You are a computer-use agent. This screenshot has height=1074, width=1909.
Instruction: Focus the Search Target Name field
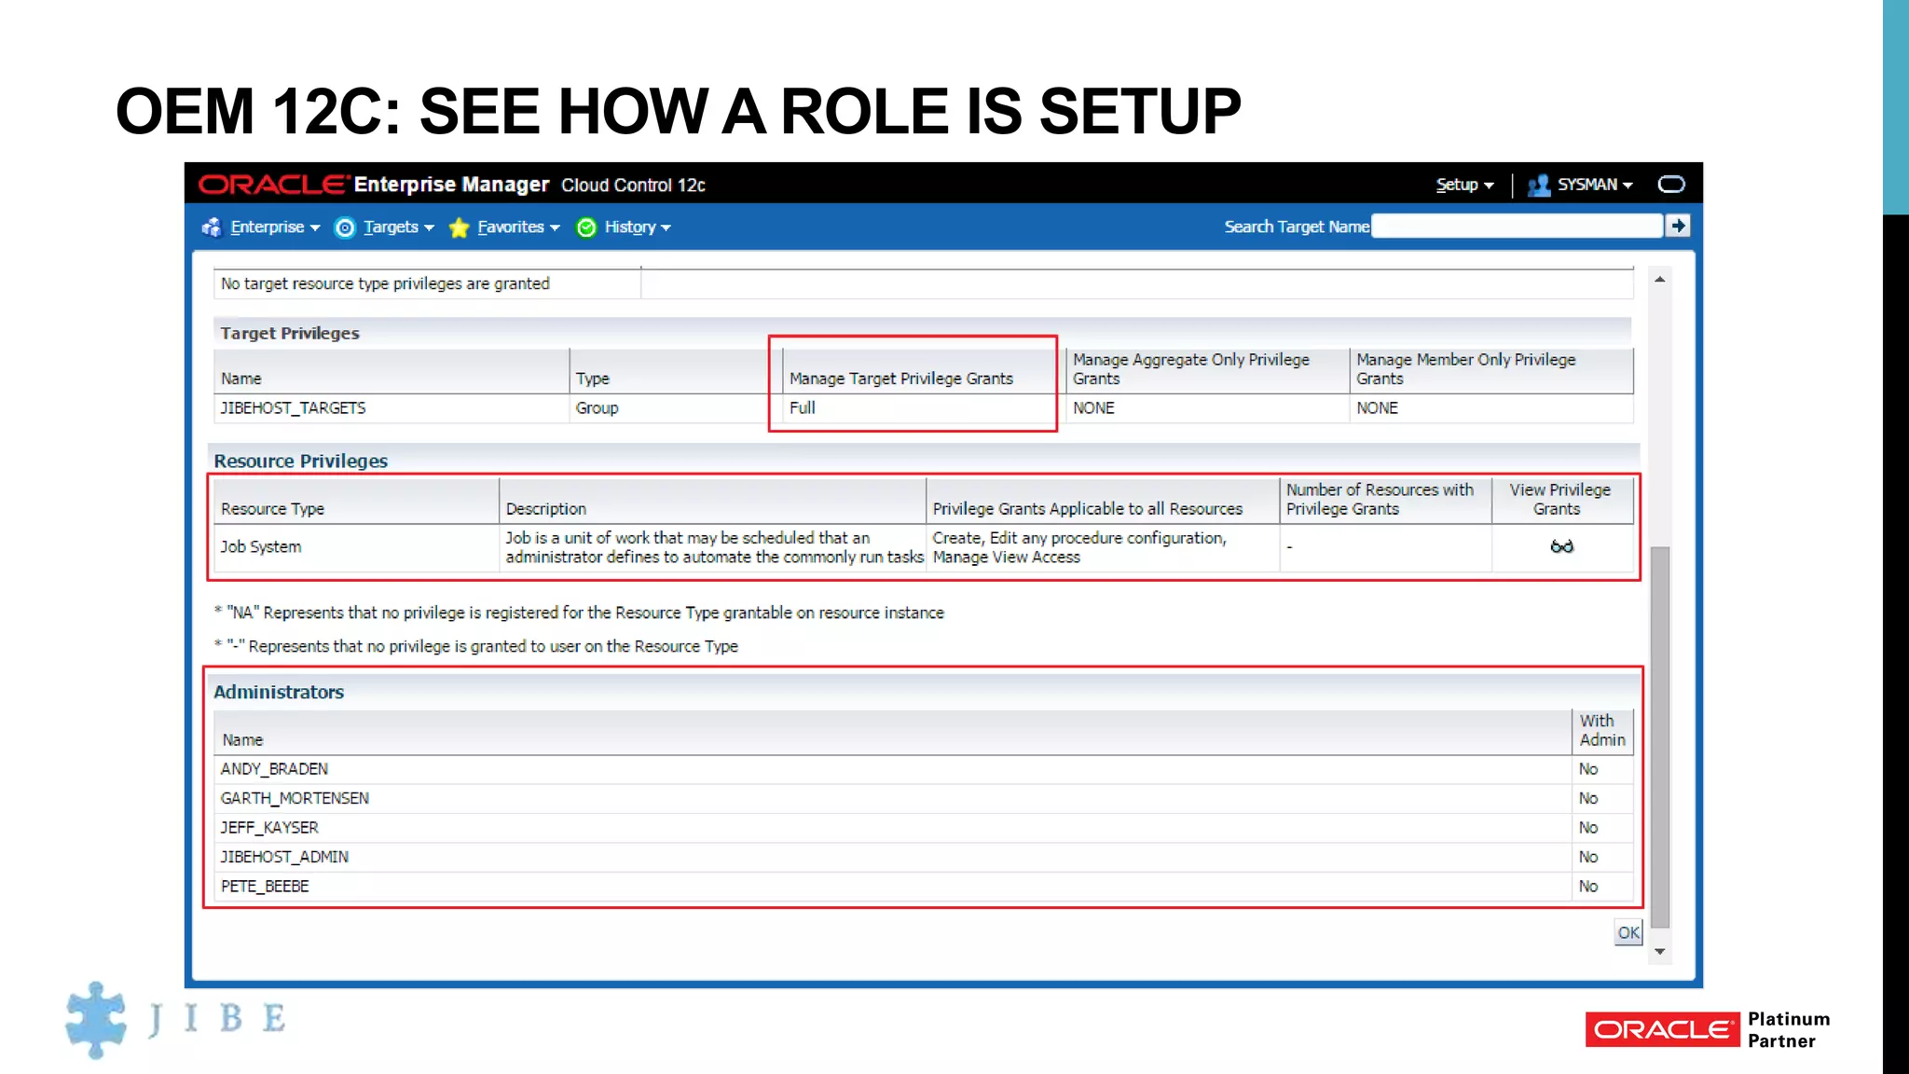tap(1518, 227)
